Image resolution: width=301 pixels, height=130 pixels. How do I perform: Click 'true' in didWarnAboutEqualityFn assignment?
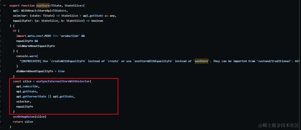[x=61, y=71]
